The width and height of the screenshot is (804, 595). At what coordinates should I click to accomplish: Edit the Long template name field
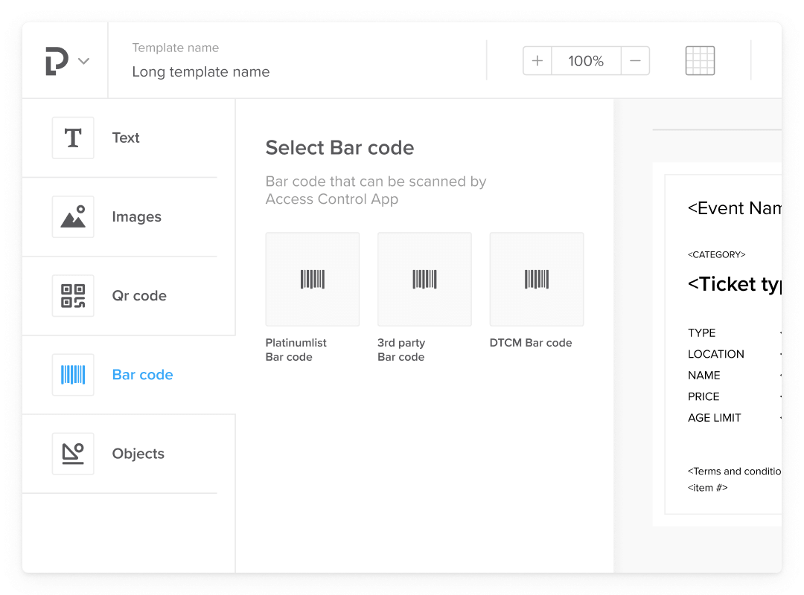201,72
